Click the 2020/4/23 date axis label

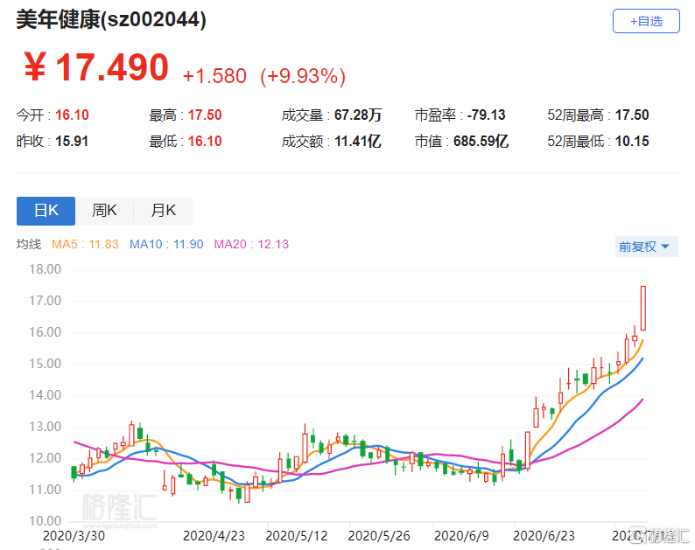[x=214, y=536]
